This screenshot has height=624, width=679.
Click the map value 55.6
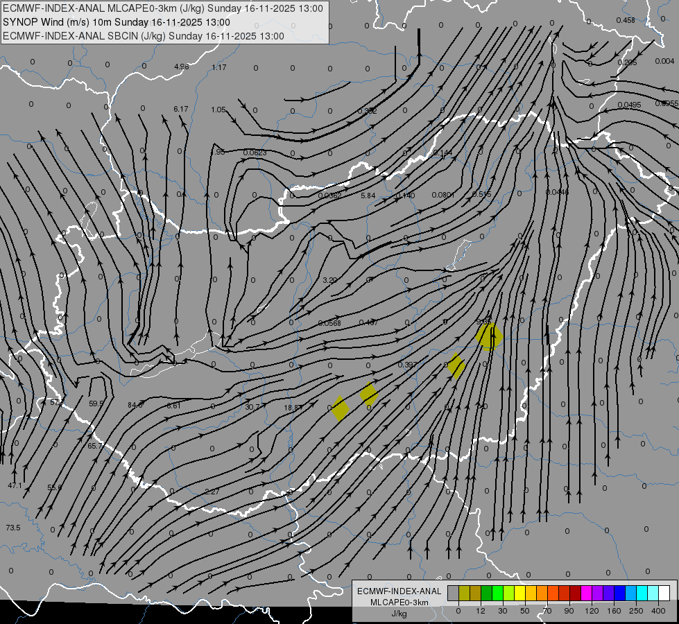55,487
